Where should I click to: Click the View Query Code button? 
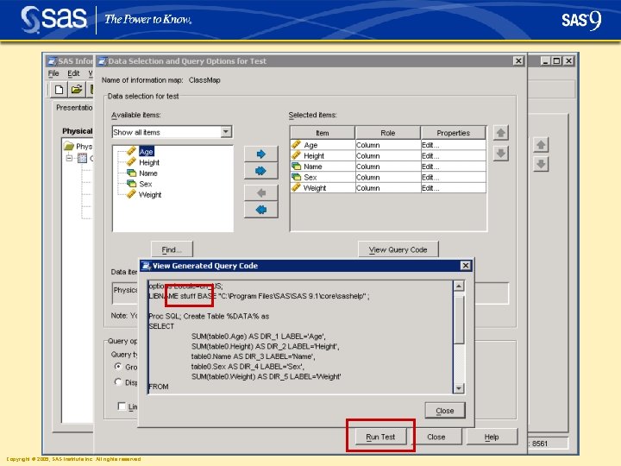pyautogui.click(x=398, y=249)
